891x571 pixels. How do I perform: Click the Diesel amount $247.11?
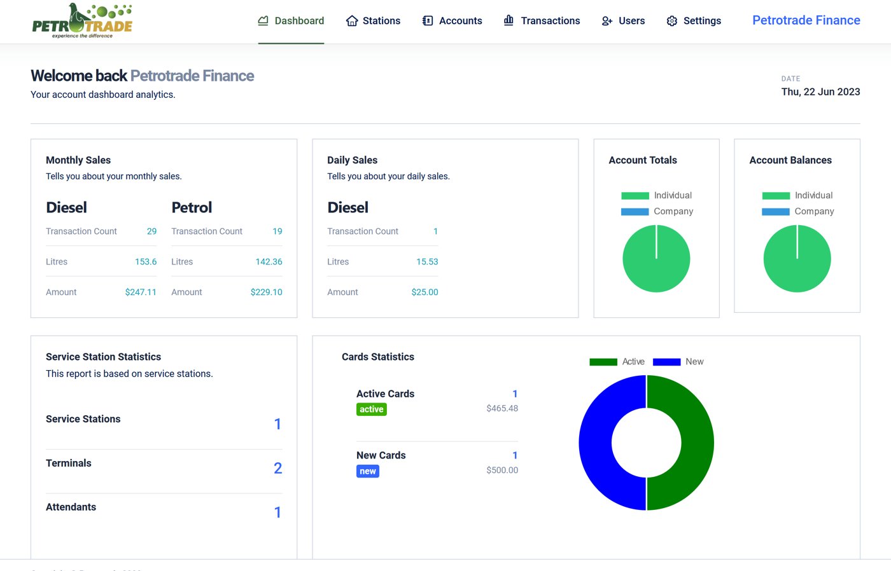click(x=141, y=292)
